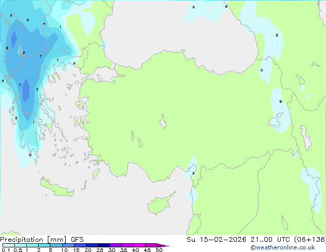Screen dimensions: 326x252
Task: Open the weatheronline.co.uk copyright link
Action: 282,247
